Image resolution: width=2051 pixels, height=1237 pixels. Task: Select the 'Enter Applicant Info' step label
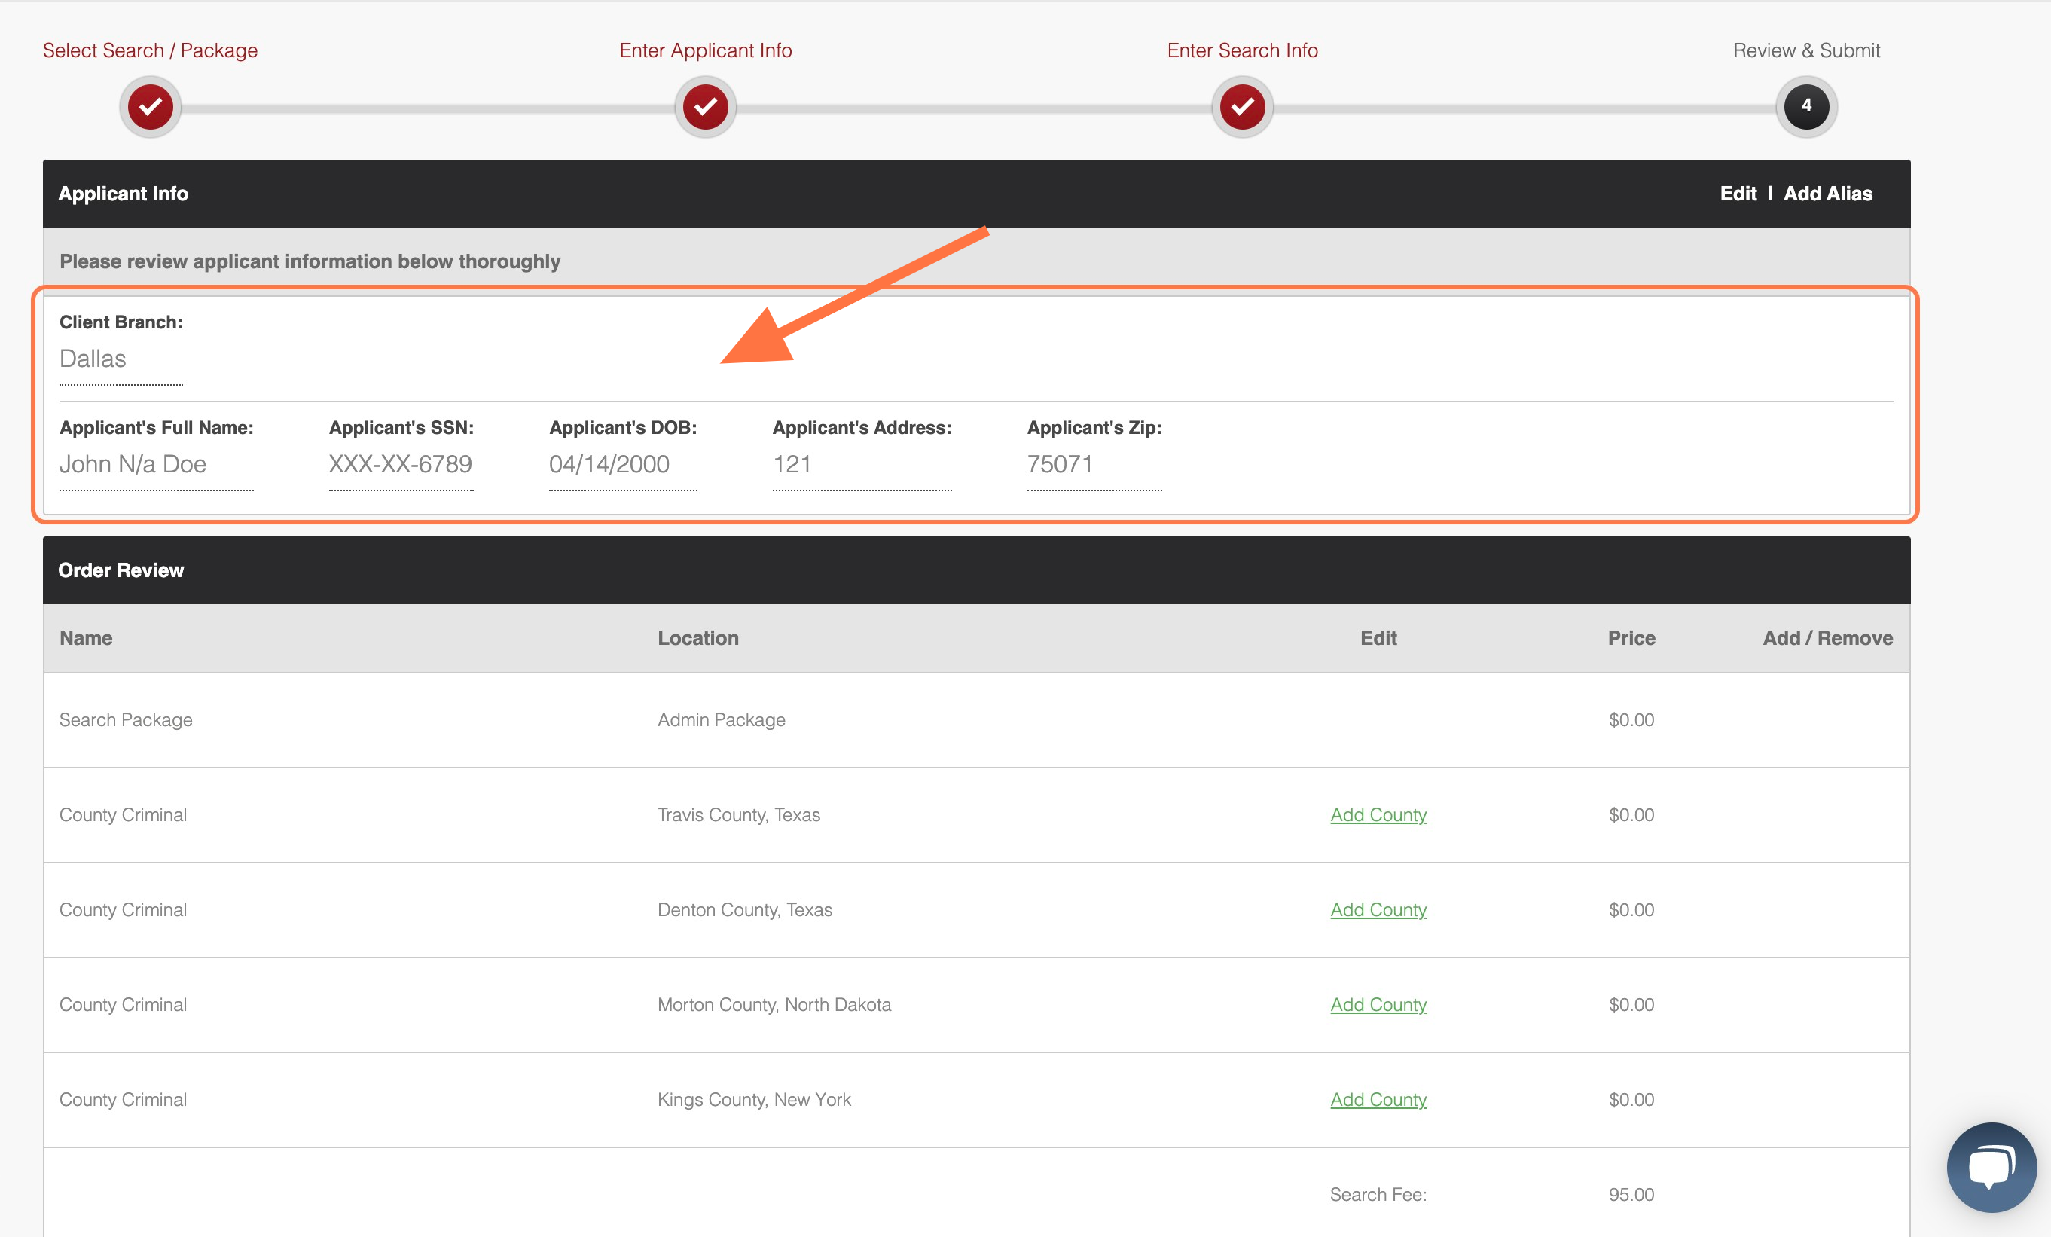coord(705,50)
